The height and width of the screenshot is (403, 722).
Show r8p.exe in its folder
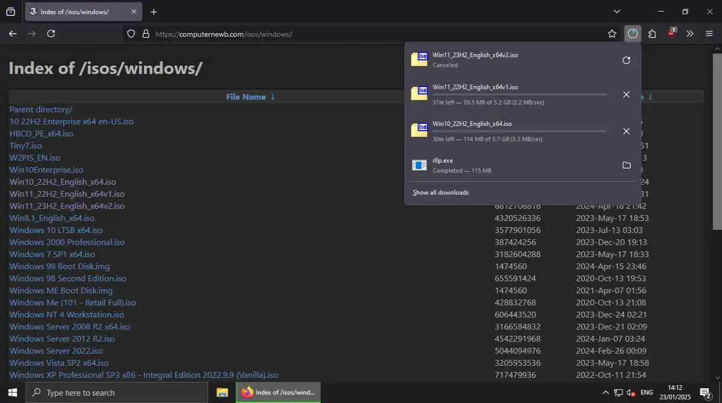[x=626, y=165]
